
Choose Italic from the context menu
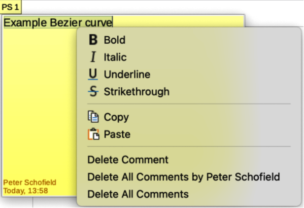coord(115,57)
